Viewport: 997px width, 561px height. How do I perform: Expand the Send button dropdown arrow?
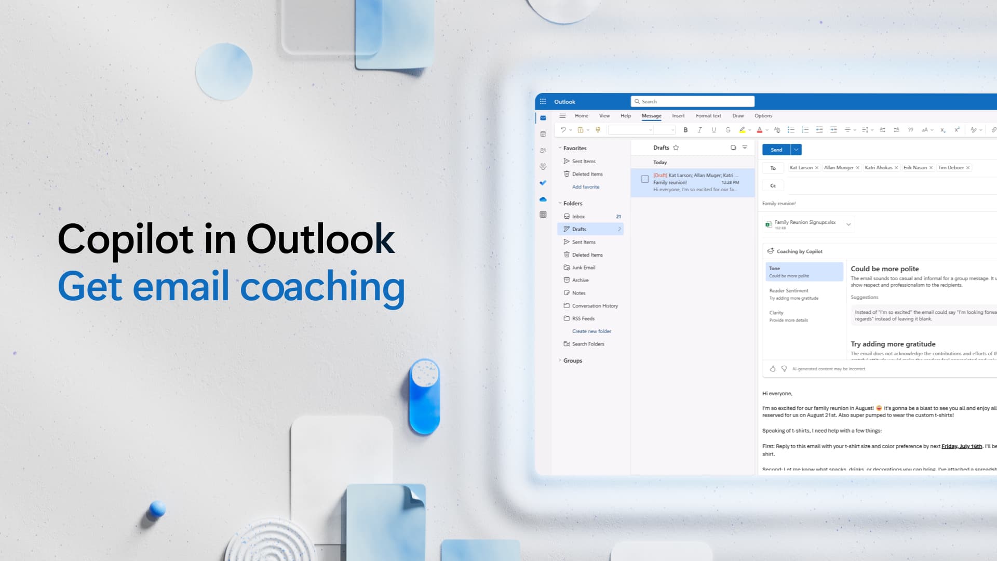tap(795, 149)
